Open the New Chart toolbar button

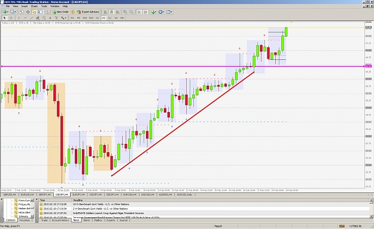(5, 12)
